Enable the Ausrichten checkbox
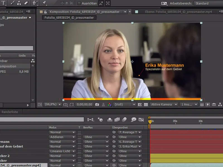 pyautogui.click(x=79, y=3)
